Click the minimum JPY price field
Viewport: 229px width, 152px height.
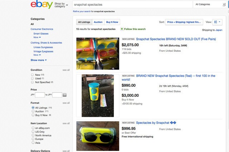(x=40, y=95)
